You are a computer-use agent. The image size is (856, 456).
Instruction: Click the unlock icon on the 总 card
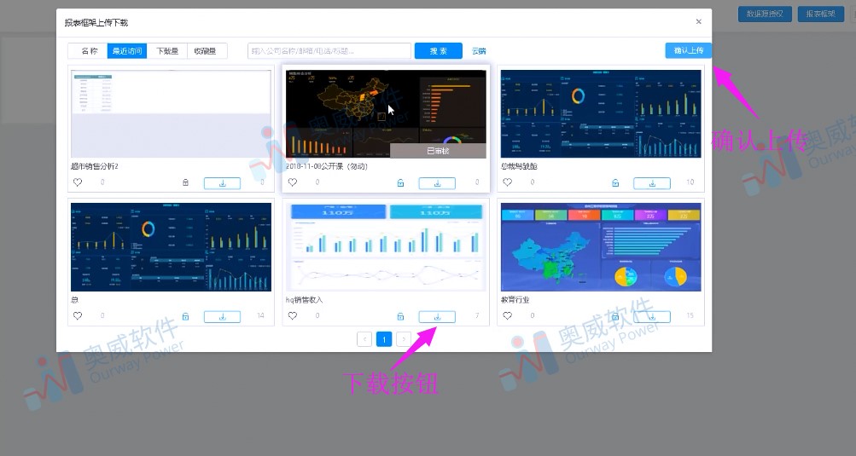click(x=185, y=316)
